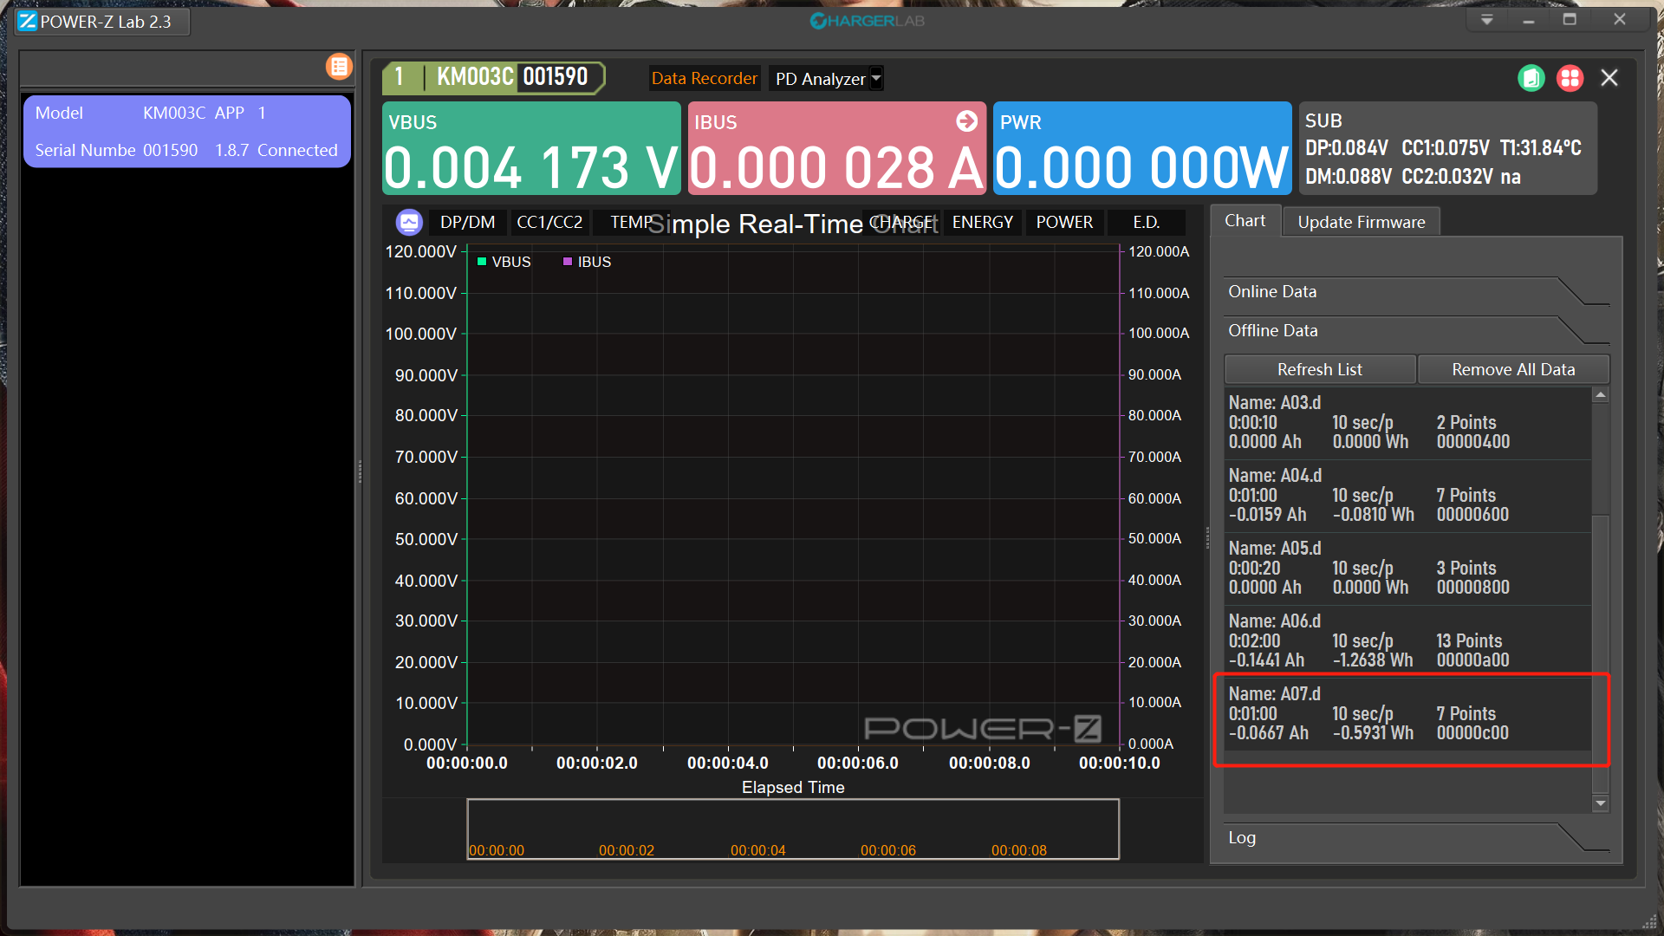Click the title bar dropdown triangle icon
The image size is (1664, 936).
[x=1486, y=20]
